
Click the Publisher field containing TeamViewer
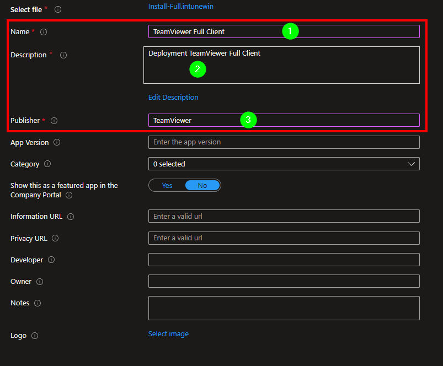coord(284,121)
